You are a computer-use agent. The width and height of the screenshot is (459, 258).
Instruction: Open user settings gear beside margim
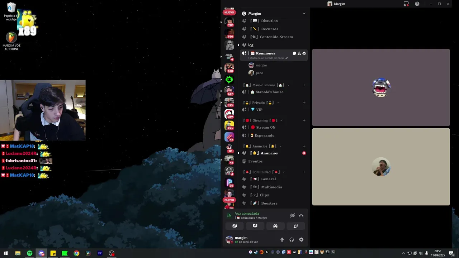pyautogui.click(x=301, y=240)
